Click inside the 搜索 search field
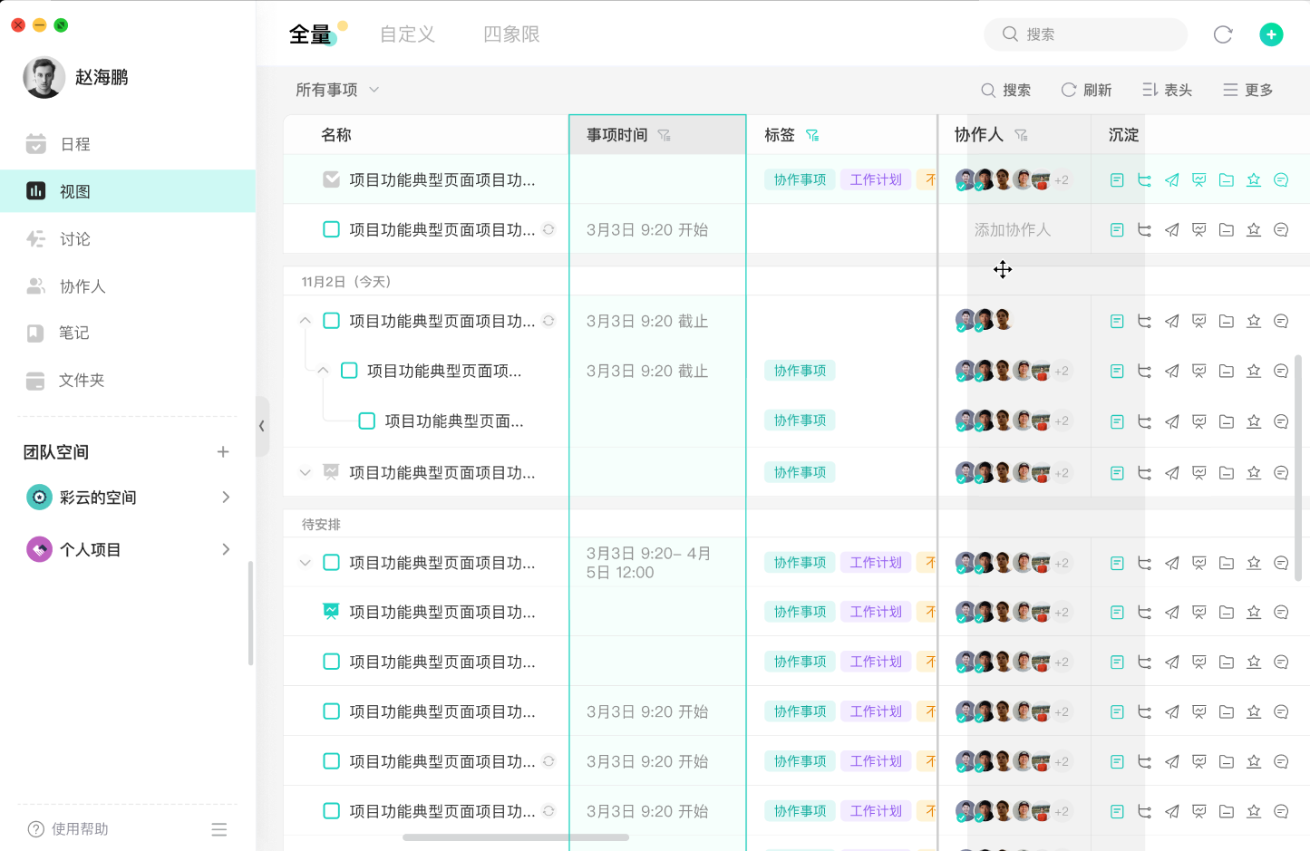The height and width of the screenshot is (851, 1310). pos(1085,34)
